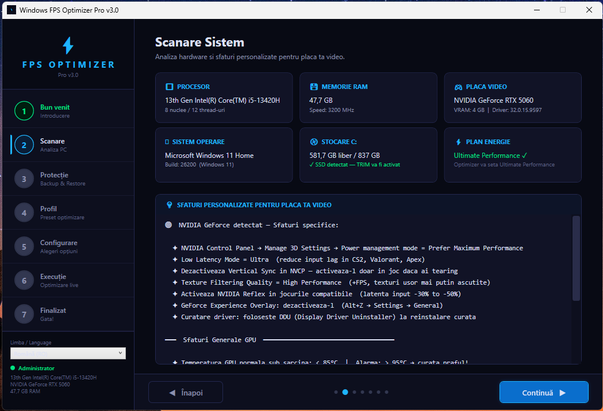
Task: Click the step 6 circle for Execuție
Action: (24, 280)
